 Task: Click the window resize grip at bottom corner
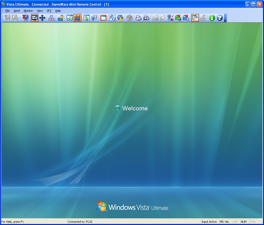tap(261, 222)
